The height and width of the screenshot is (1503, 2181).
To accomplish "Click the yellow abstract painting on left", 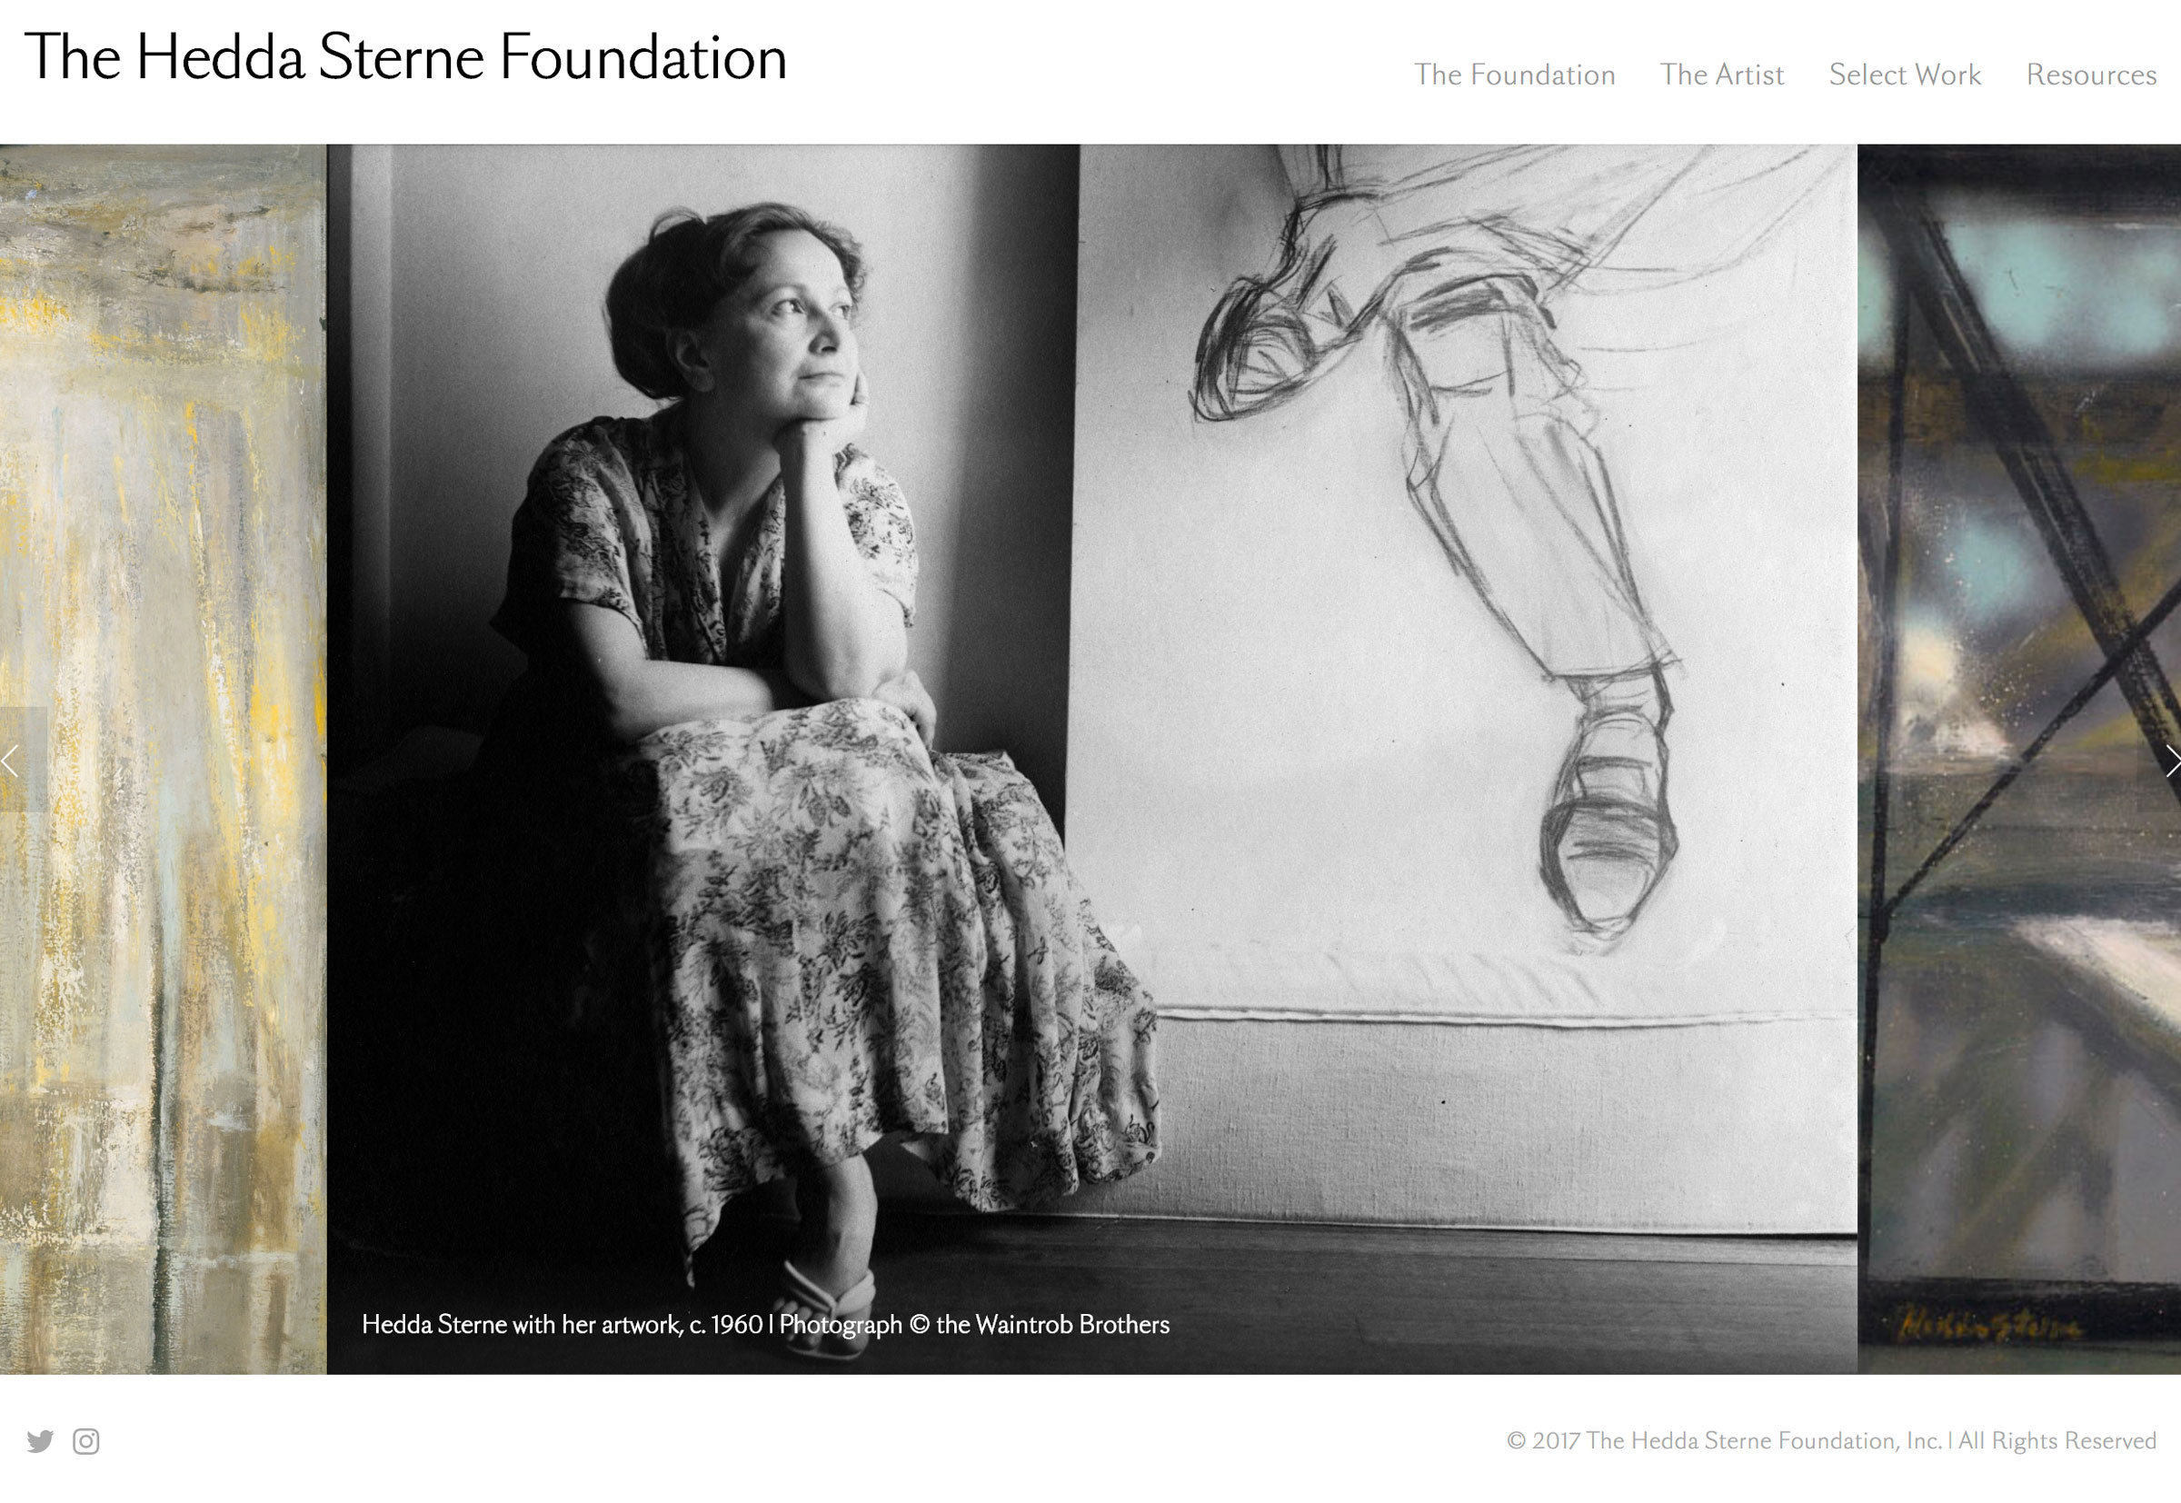I will pos(163,759).
